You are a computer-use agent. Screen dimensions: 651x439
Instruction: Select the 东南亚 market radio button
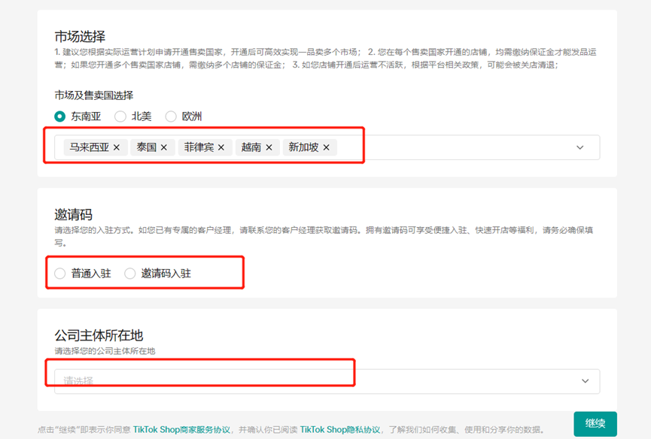coord(60,117)
